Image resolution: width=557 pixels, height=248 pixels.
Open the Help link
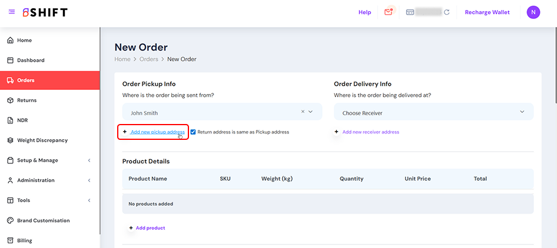click(364, 12)
